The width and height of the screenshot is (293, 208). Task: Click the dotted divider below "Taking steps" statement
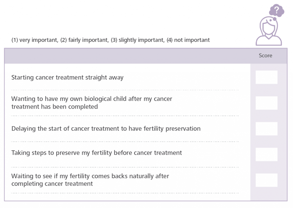click(x=125, y=167)
